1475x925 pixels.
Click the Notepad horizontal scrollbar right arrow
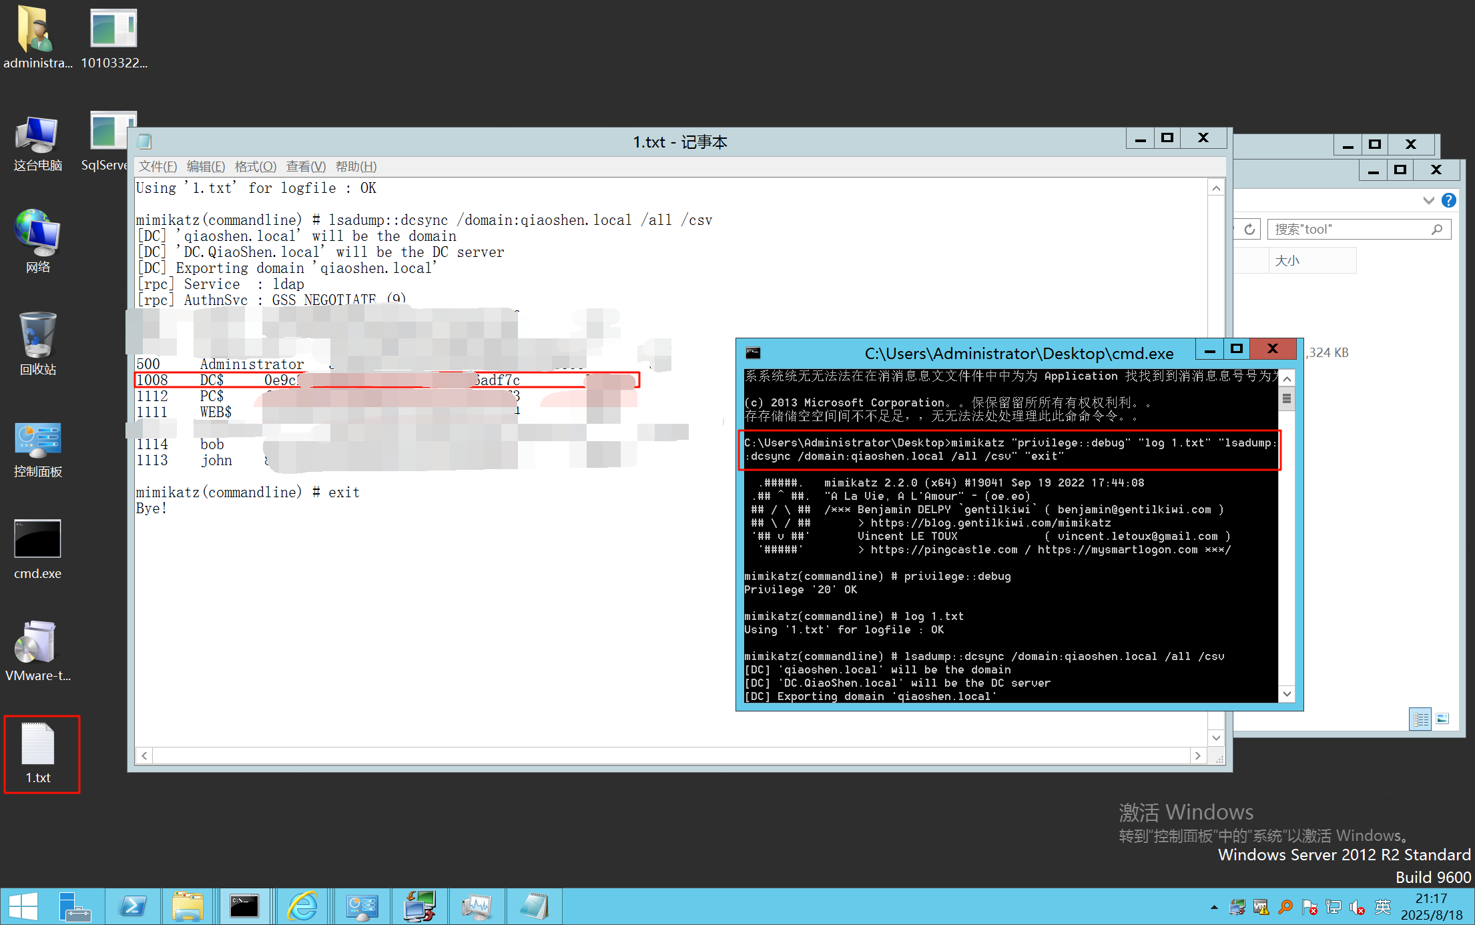click(1197, 755)
